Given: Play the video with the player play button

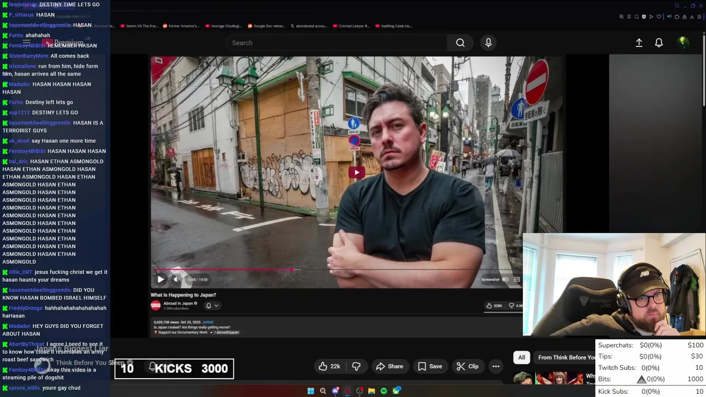Looking at the screenshot, I should tap(161, 279).
